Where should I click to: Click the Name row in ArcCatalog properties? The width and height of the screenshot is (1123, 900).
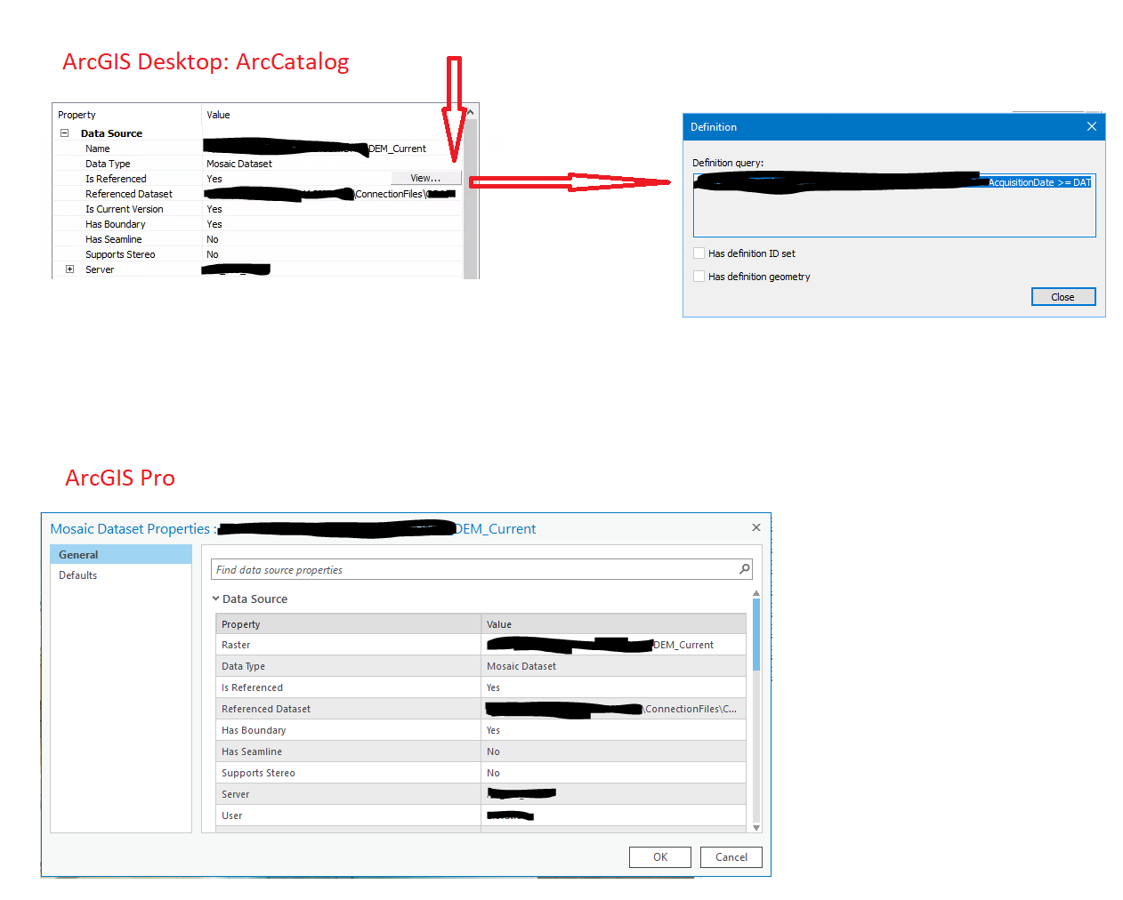(x=258, y=149)
